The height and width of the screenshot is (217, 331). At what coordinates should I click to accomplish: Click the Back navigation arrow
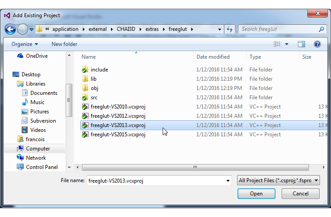click(10, 30)
